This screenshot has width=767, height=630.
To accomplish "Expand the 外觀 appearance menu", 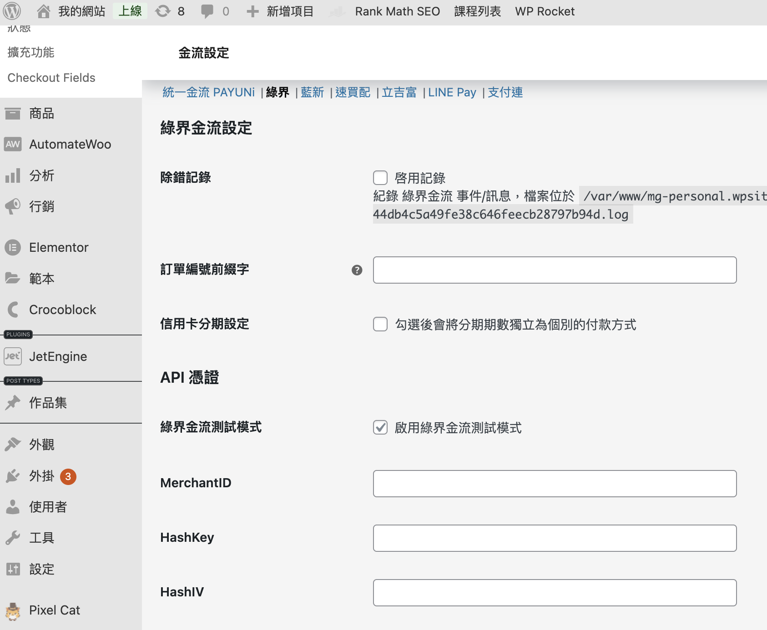I will click(40, 445).
